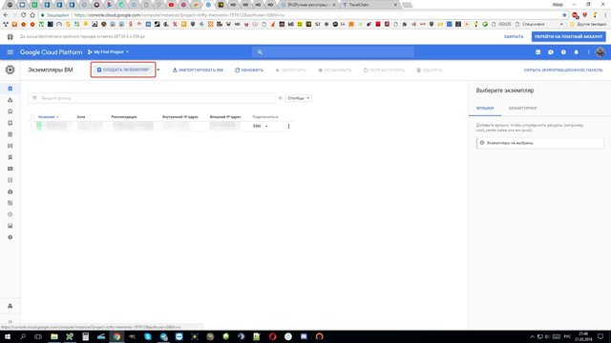Open Windows taskbar search

tap(23, 336)
